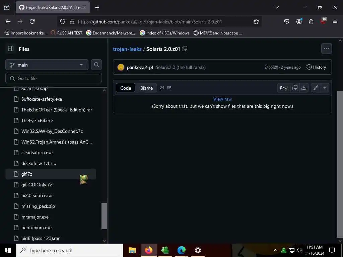View site security padlock info
The height and width of the screenshot is (257, 343).
pos(72,21)
